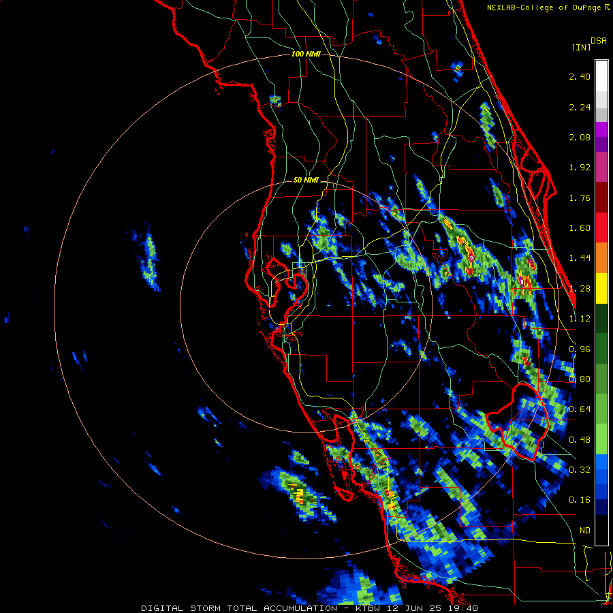
Task: Click the 0.96 scale value
Action: coord(580,349)
